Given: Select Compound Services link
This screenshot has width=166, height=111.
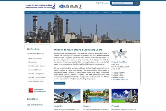Looking at the screenshot, I should click(x=35, y=70).
